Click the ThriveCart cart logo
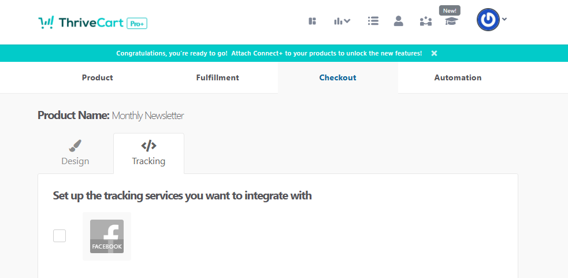The image size is (568, 278). coord(46,23)
